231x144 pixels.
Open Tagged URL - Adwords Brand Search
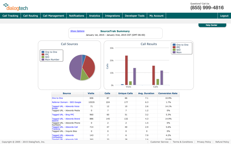click(x=66, y=120)
